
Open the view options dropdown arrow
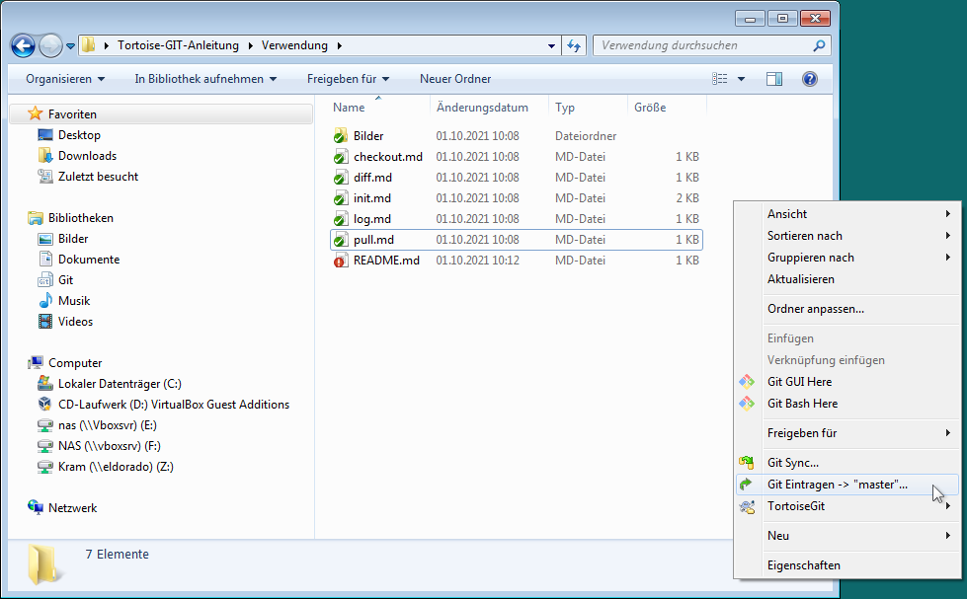click(741, 79)
